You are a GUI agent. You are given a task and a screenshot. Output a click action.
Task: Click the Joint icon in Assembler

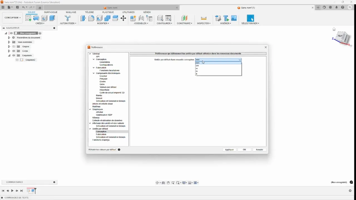[141, 18]
